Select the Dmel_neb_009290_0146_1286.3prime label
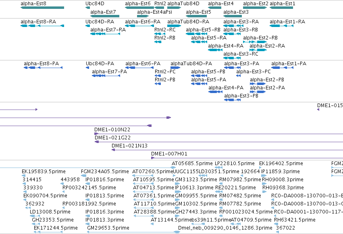The image size is (343, 234). tap(225, 228)
